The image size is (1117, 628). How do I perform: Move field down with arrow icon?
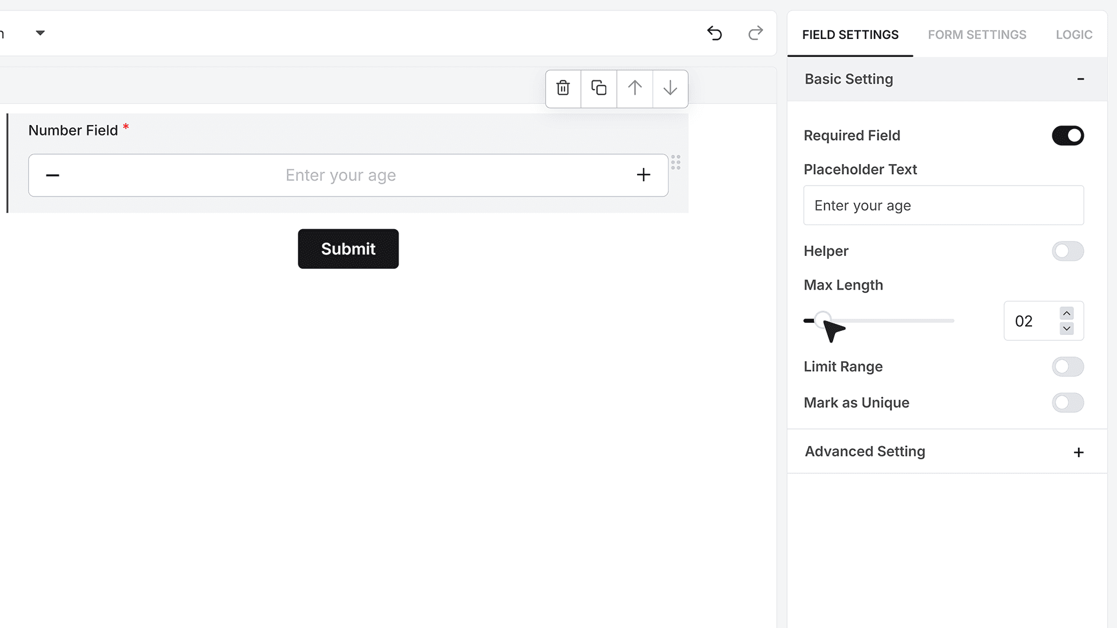coord(670,88)
